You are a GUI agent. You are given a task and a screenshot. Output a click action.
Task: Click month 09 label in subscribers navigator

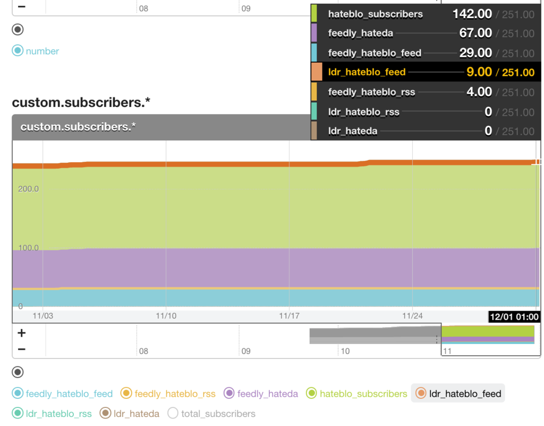point(246,351)
